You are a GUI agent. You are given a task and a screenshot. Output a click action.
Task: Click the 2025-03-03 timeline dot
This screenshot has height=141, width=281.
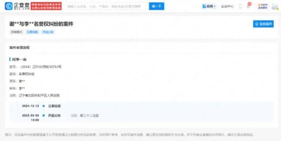click(43, 116)
